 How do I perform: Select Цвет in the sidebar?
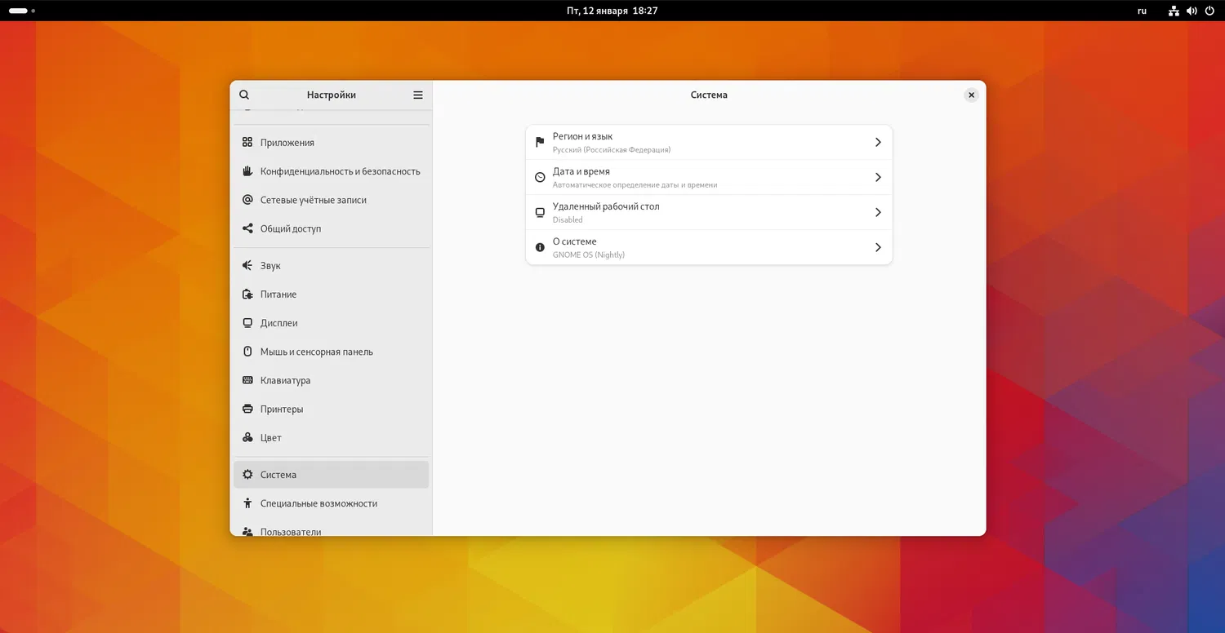point(331,438)
